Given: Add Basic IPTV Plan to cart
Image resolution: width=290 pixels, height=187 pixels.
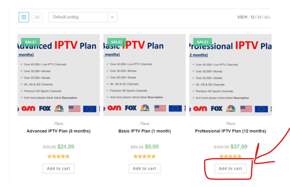Looking at the screenshot, I should (x=145, y=169).
